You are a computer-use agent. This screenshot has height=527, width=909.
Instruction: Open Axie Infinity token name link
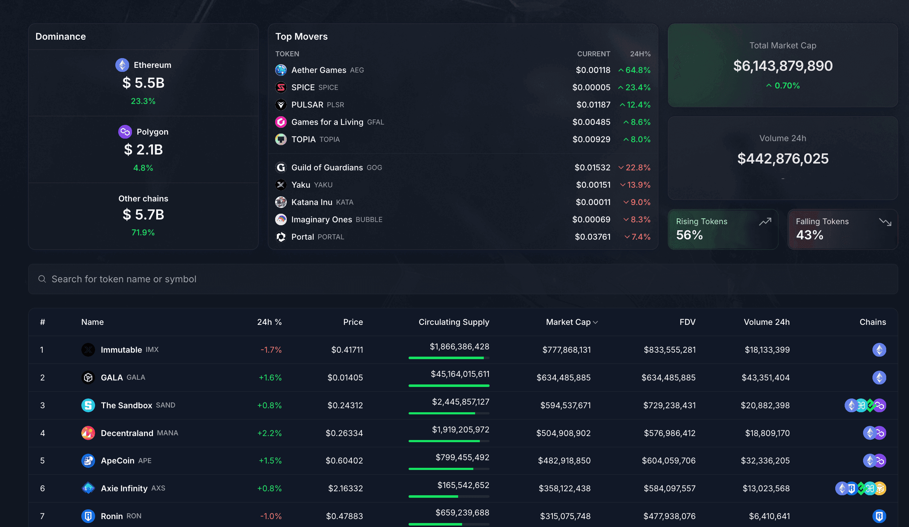click(124, 488)
